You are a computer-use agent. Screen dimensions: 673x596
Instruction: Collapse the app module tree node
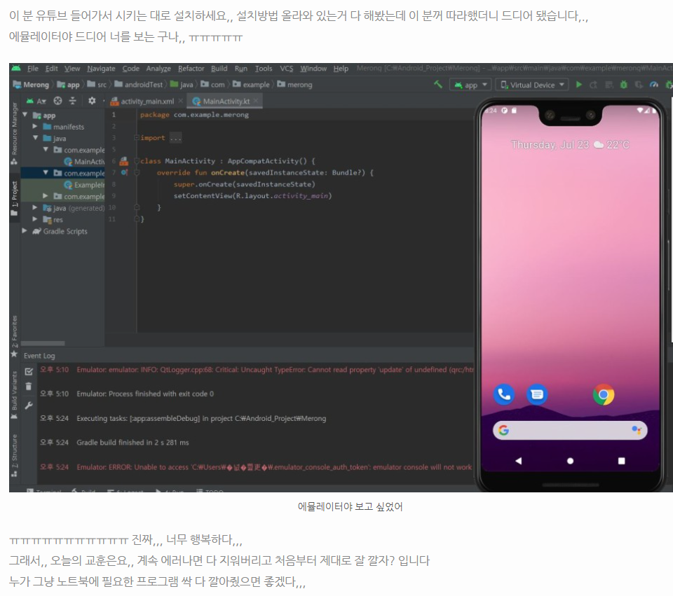25,115
